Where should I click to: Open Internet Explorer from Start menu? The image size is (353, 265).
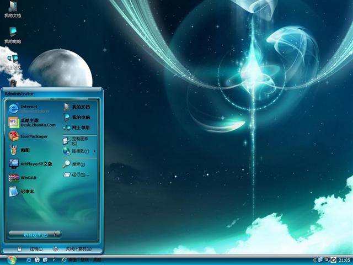pyautogui.click(x=30, y=108)
